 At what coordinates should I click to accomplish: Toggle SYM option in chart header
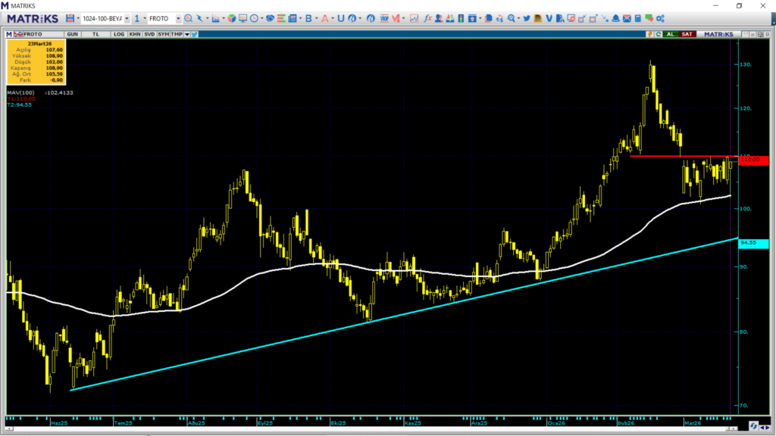(164, 34)
